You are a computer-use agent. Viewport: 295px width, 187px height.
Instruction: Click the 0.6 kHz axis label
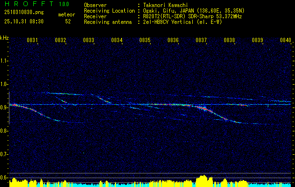click(x=4, y=178)
